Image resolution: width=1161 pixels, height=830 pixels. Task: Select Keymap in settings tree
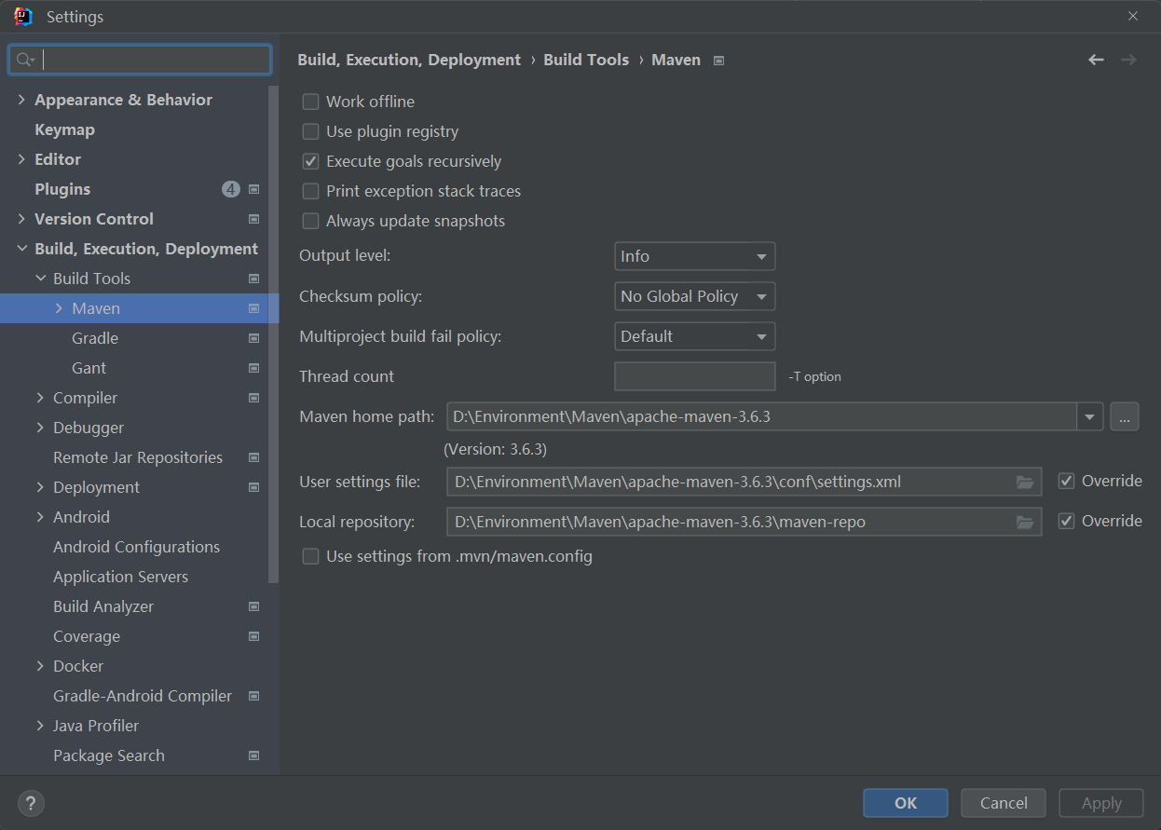coord(64,129)
